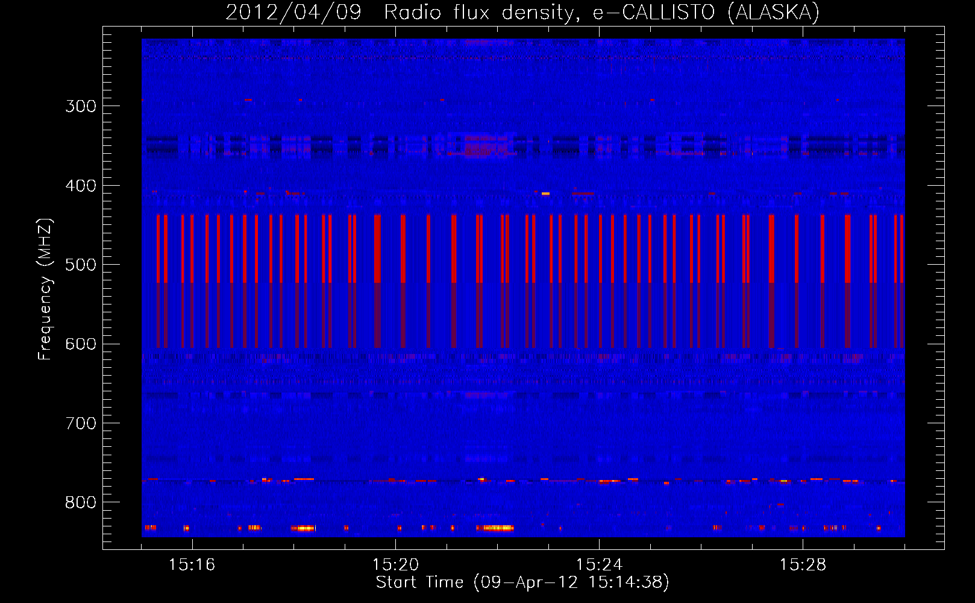
Task: Click the 800 frequency tick label
Action: (81, 503)
